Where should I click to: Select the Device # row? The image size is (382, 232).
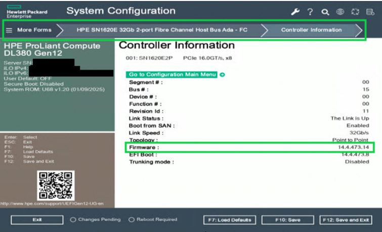(249, 97)
